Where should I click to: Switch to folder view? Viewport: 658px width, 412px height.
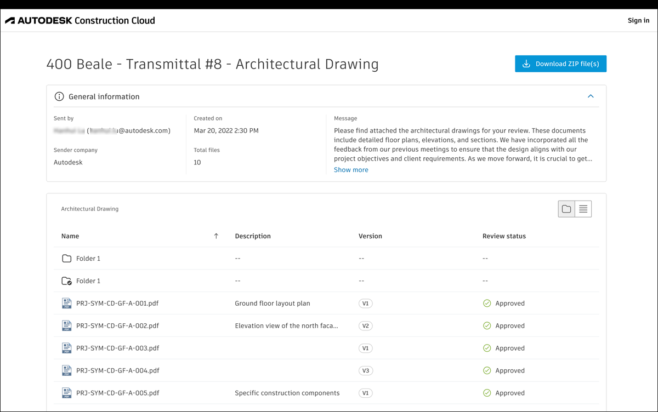[x=566, y=209]
